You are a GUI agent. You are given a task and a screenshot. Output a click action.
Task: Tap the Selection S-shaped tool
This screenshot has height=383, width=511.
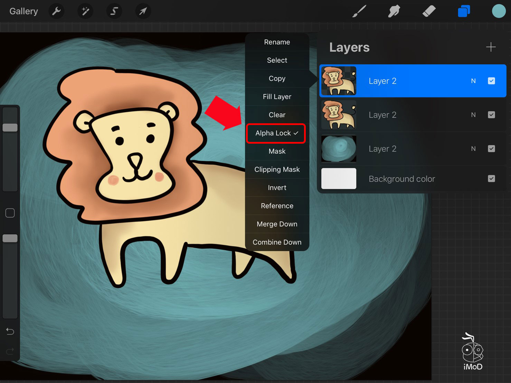tap(114, 11)
